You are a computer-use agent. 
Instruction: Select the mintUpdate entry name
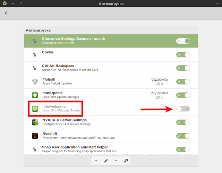pyautogui.click(x=52, y=93)
